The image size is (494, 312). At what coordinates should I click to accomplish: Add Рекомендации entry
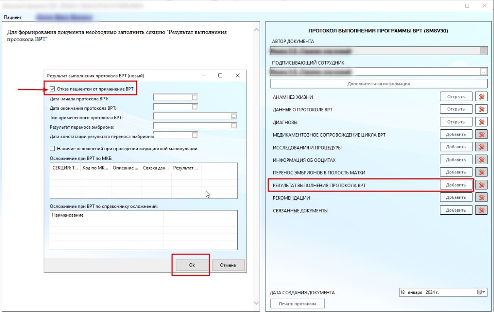click(x=456, y=197)
